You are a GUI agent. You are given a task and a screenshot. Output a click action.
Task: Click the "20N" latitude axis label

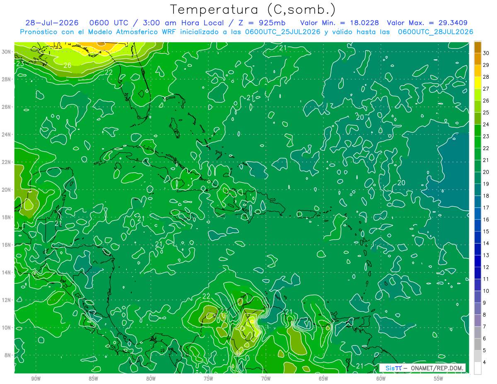click(7, 190)
